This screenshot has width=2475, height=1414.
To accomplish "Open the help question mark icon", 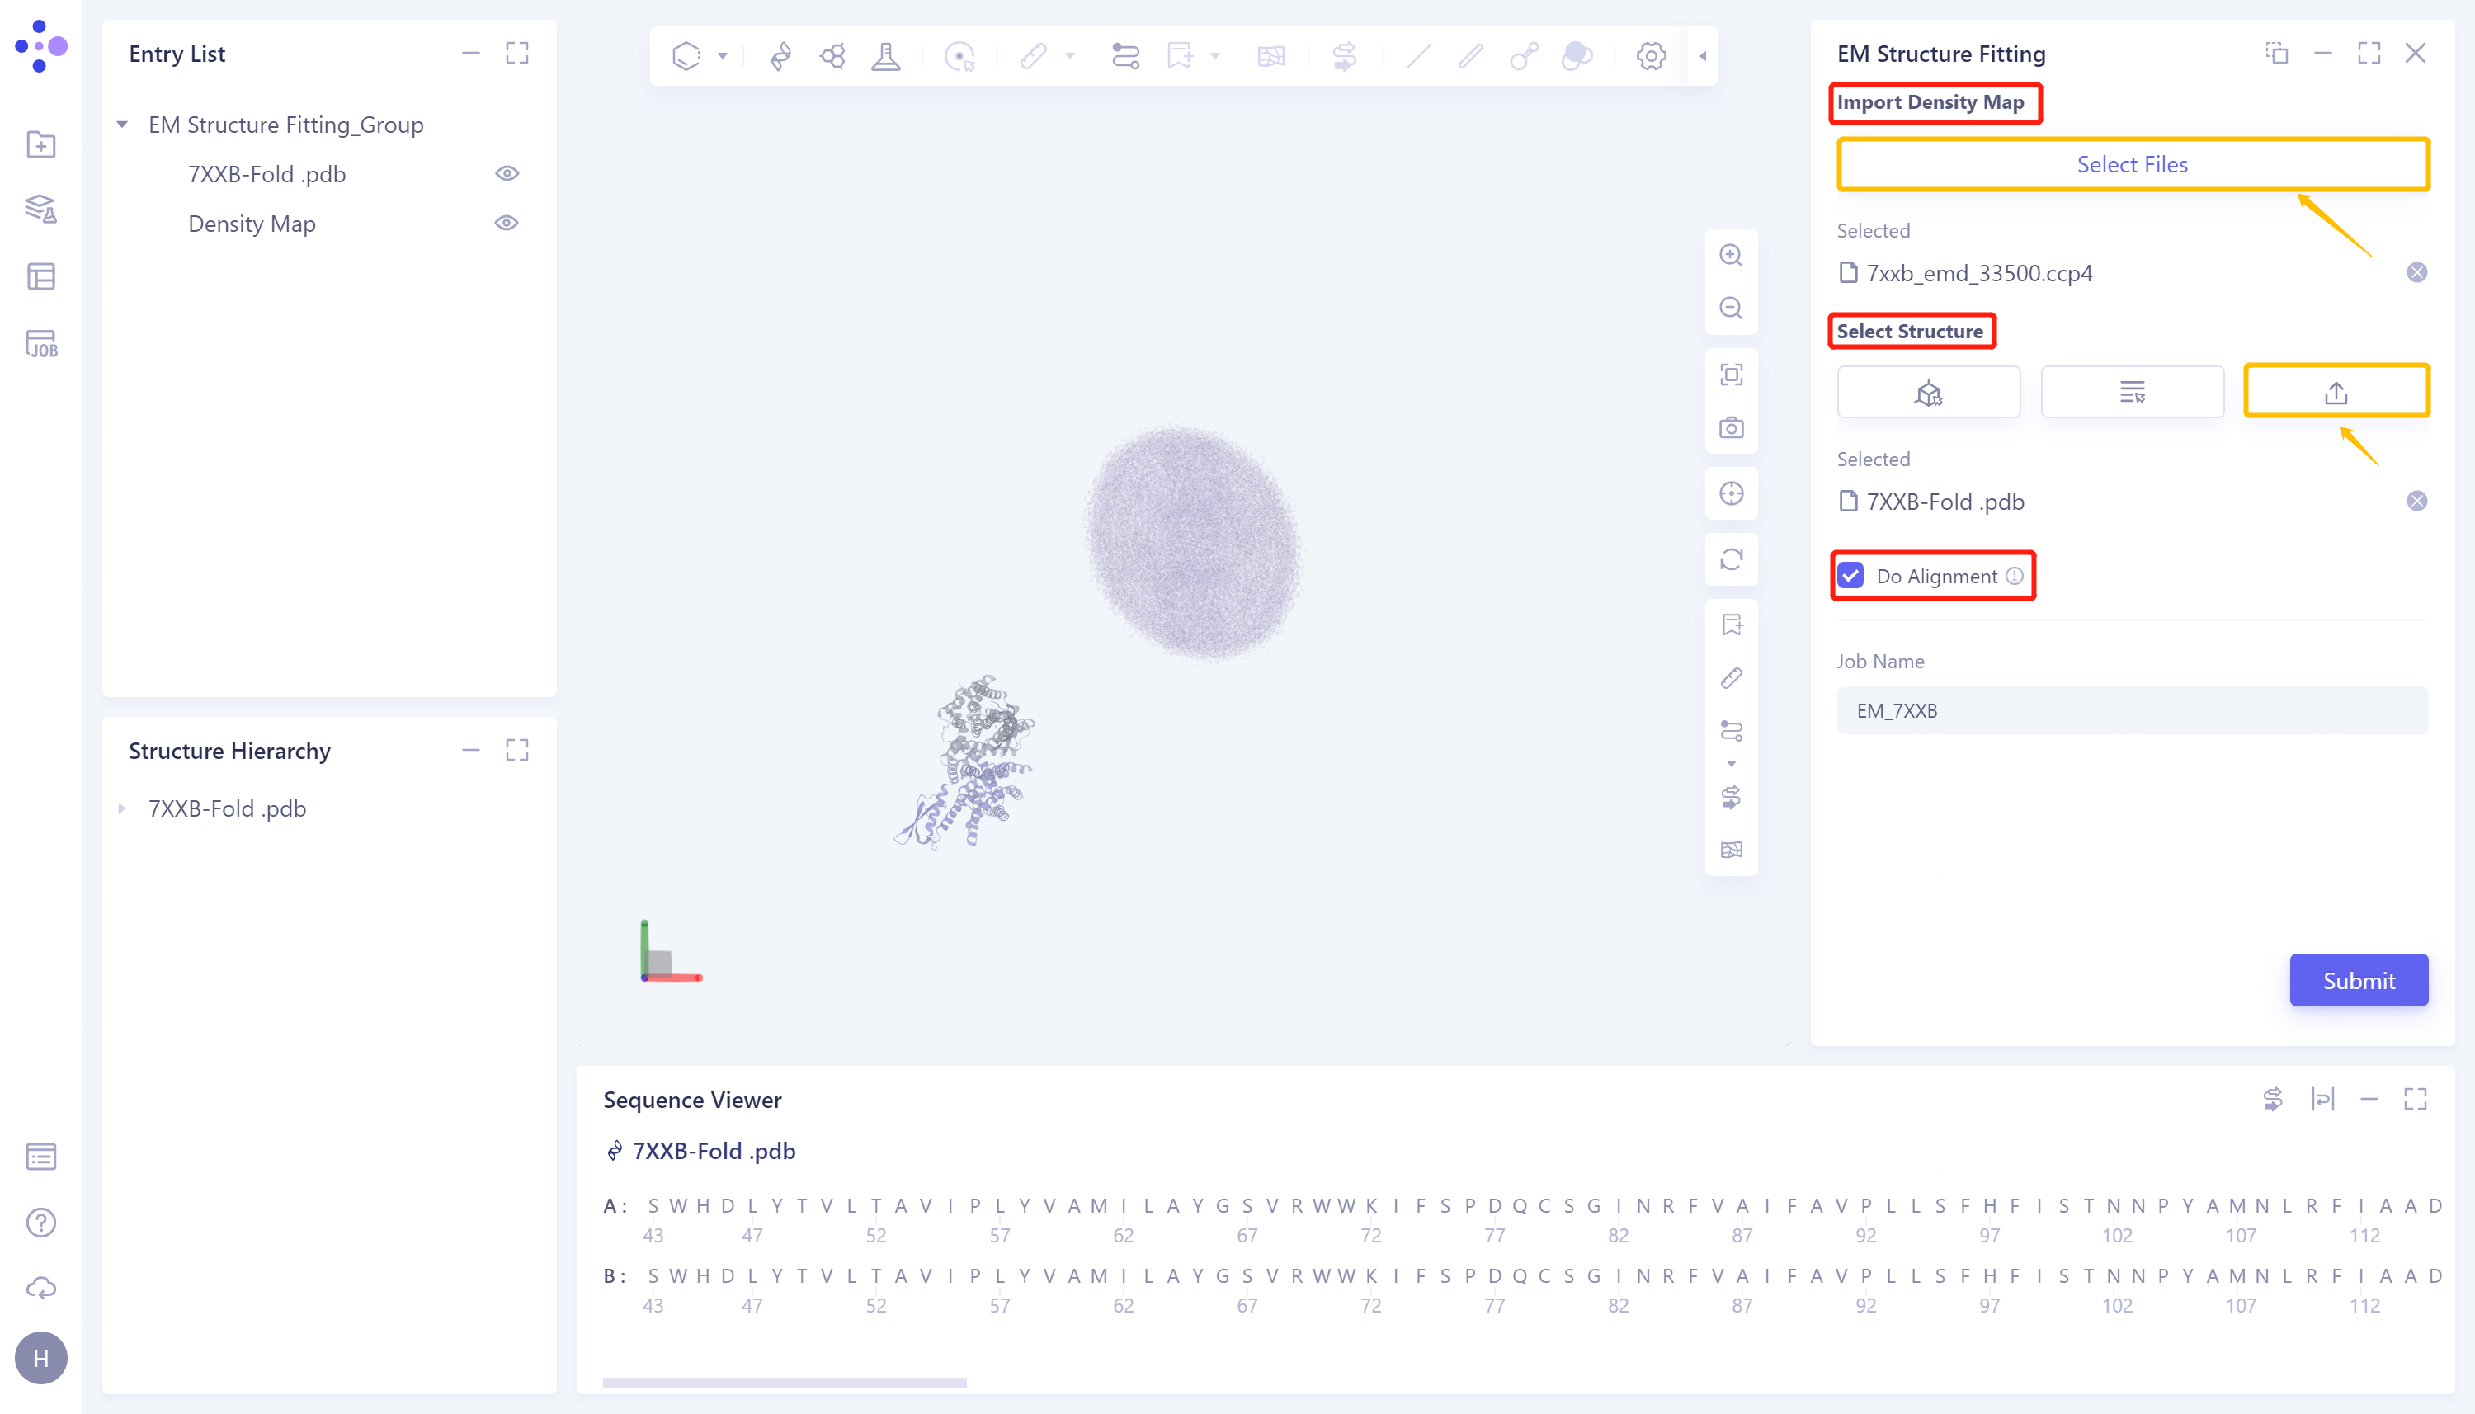I will pos(40,1223).
